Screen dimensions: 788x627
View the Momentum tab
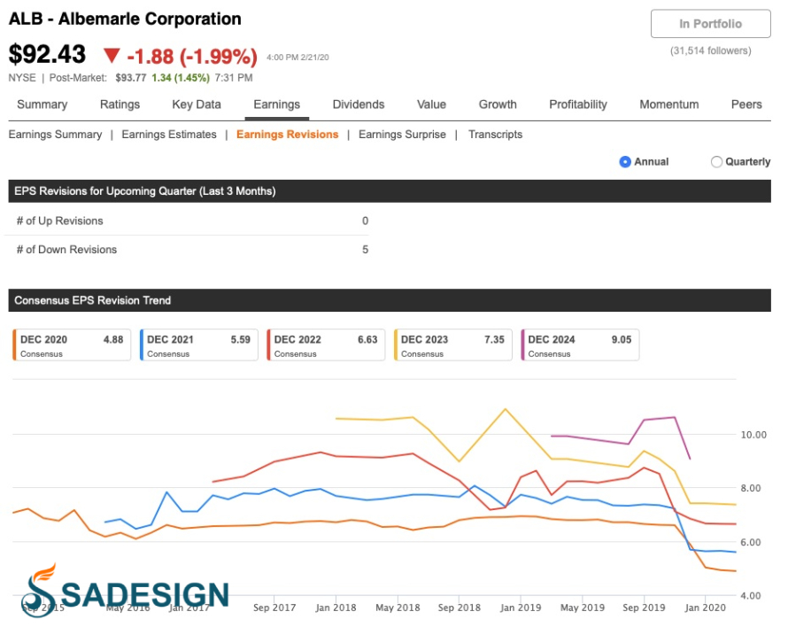tap(668, 104)
